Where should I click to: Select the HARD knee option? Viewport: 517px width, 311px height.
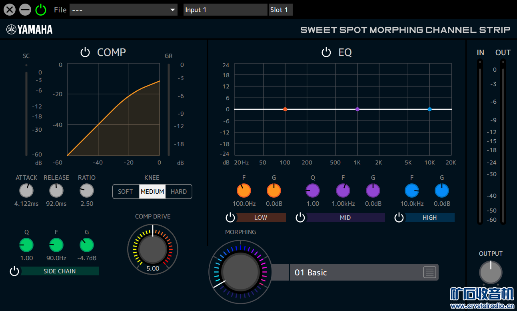[179, 192]
